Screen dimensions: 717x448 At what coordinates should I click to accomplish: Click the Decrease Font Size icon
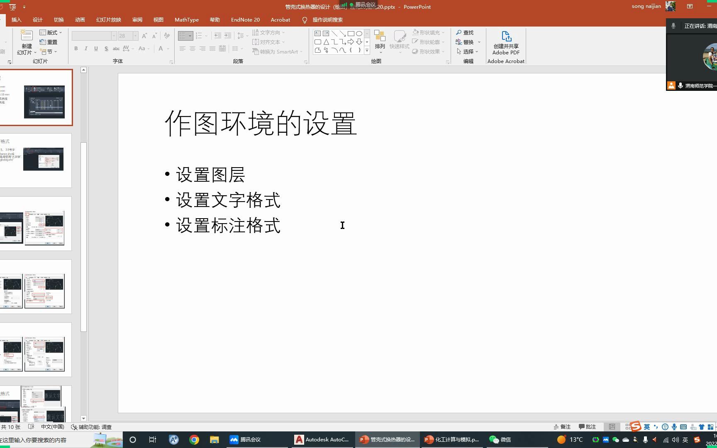[x=154, y=36]
